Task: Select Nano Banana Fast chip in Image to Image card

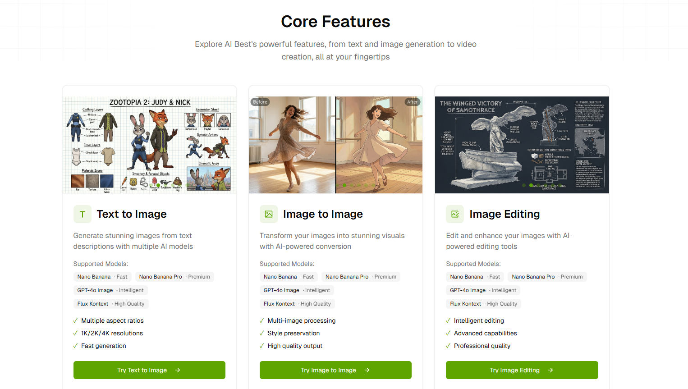Action: 289,277
